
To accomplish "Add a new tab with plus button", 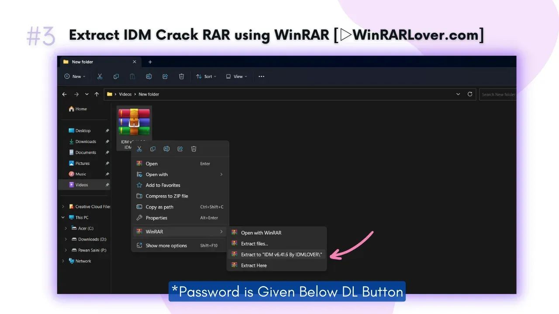I will pos(150,62).
